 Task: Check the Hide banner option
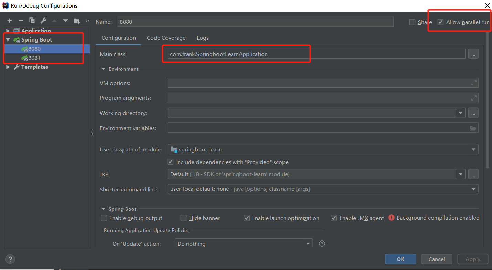(x=183, y=218)
